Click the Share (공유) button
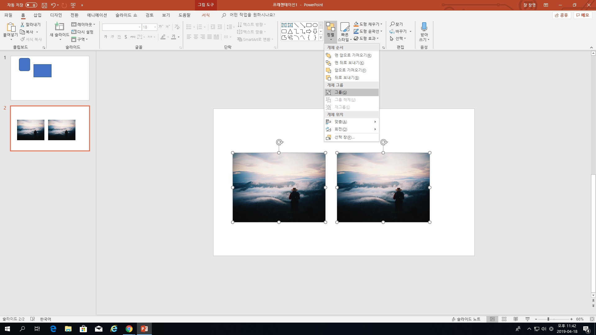 [562, 15]
